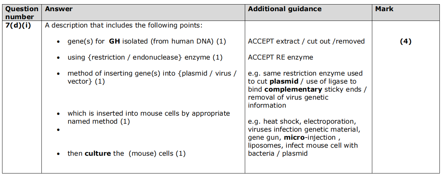
Task: Click the bold "GH" text
Action: [114, 41]
